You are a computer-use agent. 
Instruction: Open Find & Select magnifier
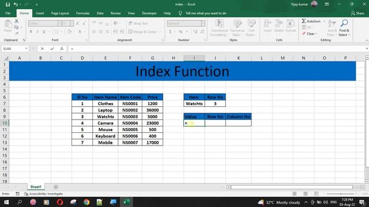point(344,23)
